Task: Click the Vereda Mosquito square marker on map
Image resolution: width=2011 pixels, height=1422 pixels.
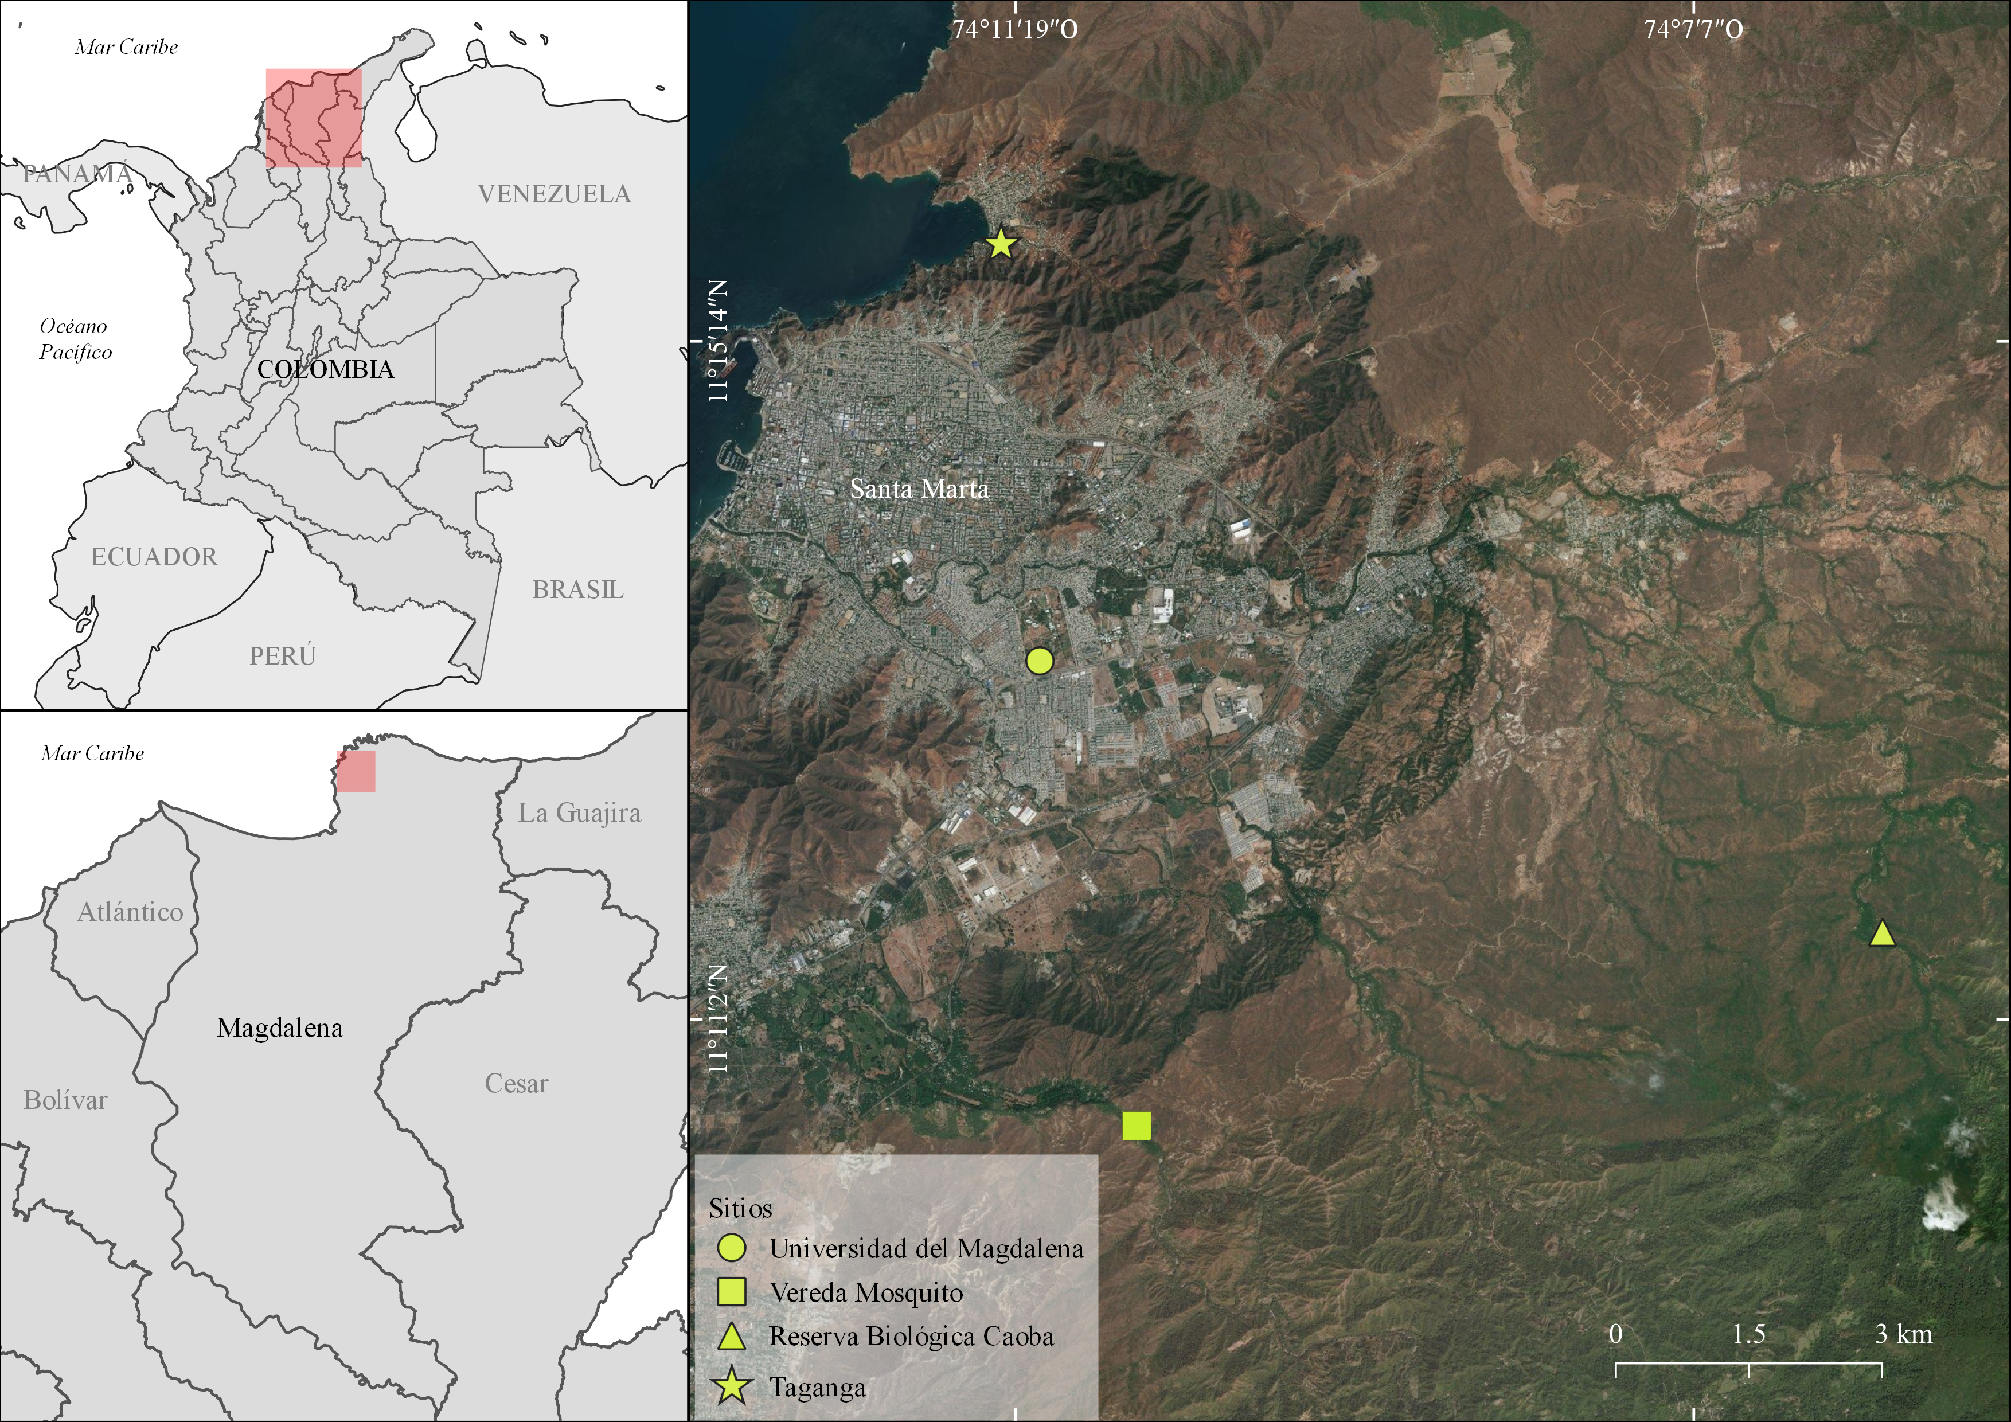Action: click(1136, 1126)
